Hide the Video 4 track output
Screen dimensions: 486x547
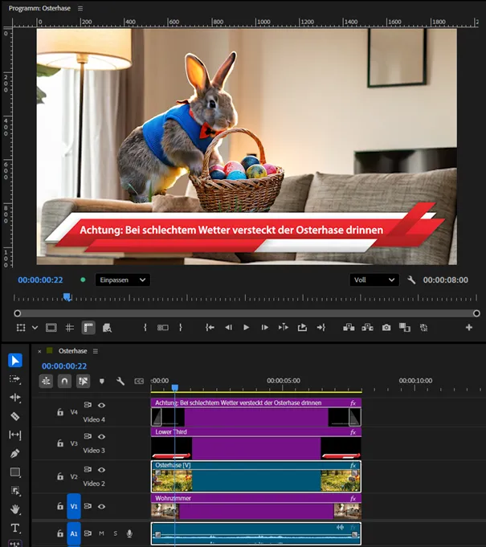(102, 405)
